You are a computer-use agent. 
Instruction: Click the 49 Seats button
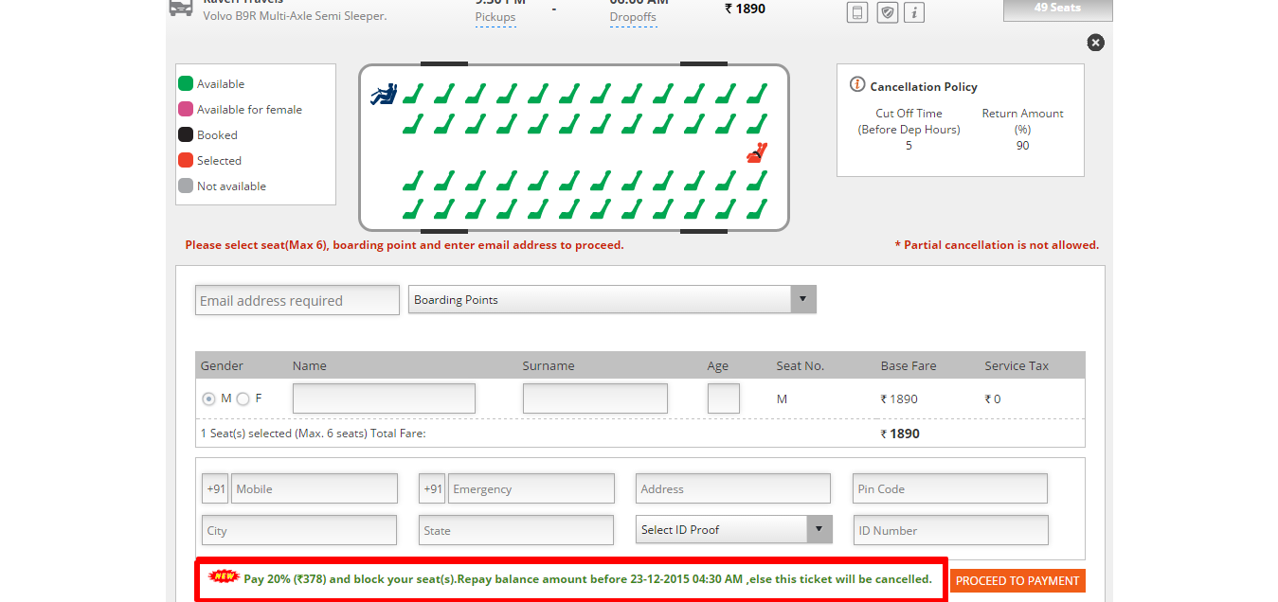point(1057,9)
